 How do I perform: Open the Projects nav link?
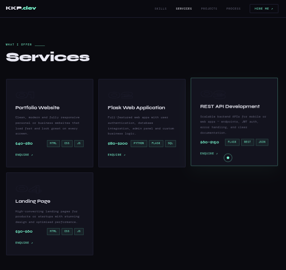[209, 9]
